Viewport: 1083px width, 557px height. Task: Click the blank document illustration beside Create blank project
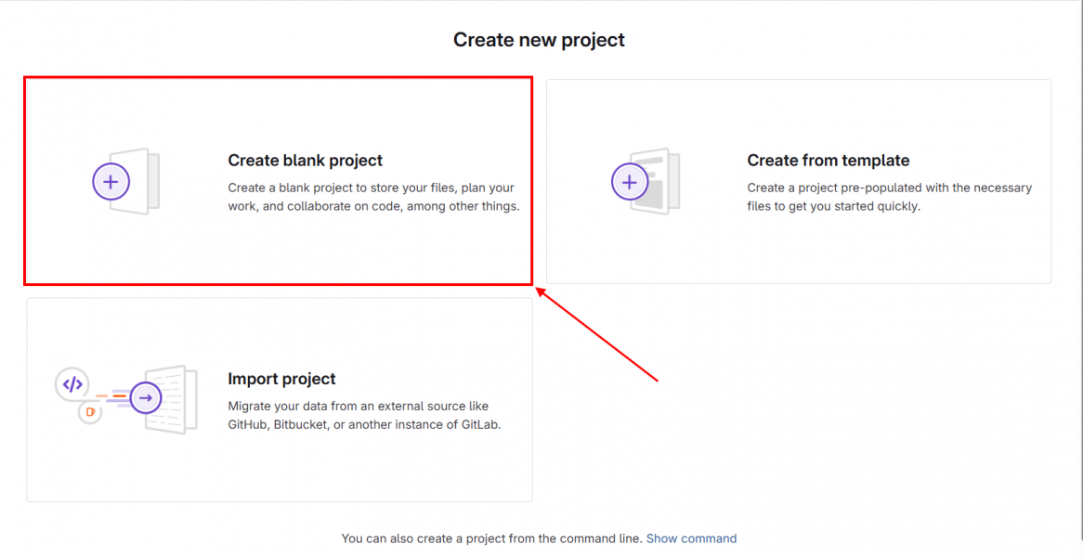click(141, 182)
